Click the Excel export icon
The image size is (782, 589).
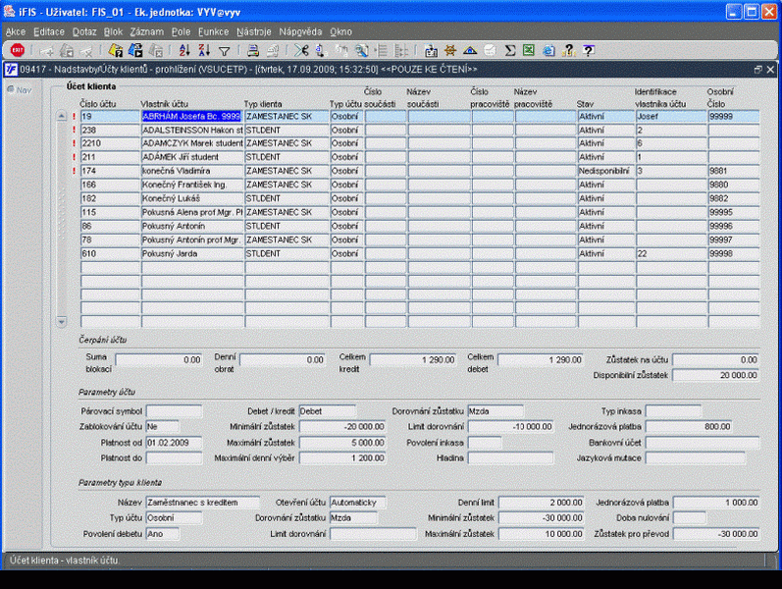point(529,50)
